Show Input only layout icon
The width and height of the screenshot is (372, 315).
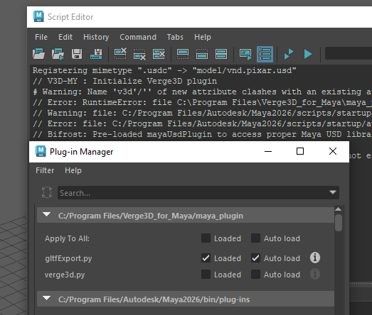[x=202, y=54]
